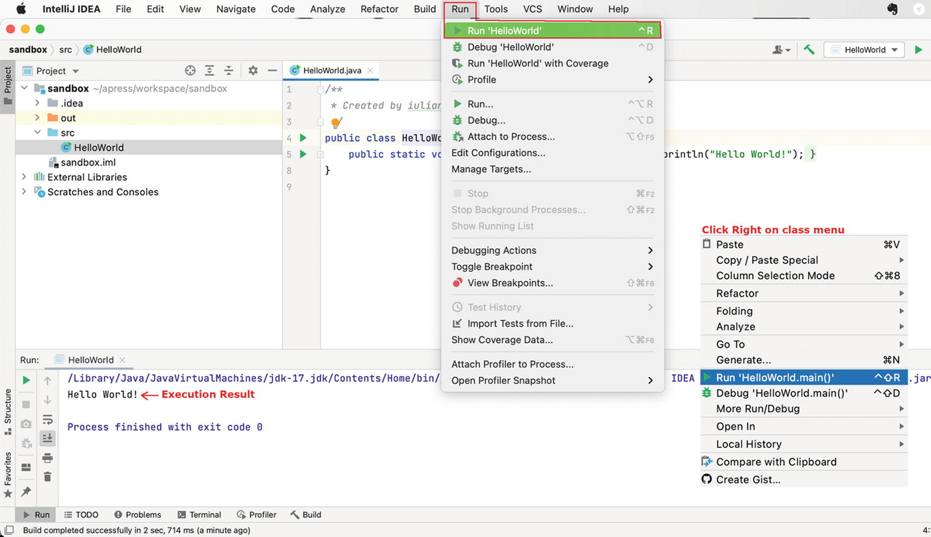Select View Breakpoints... menu item
The image size is (931, 537).
552,283
